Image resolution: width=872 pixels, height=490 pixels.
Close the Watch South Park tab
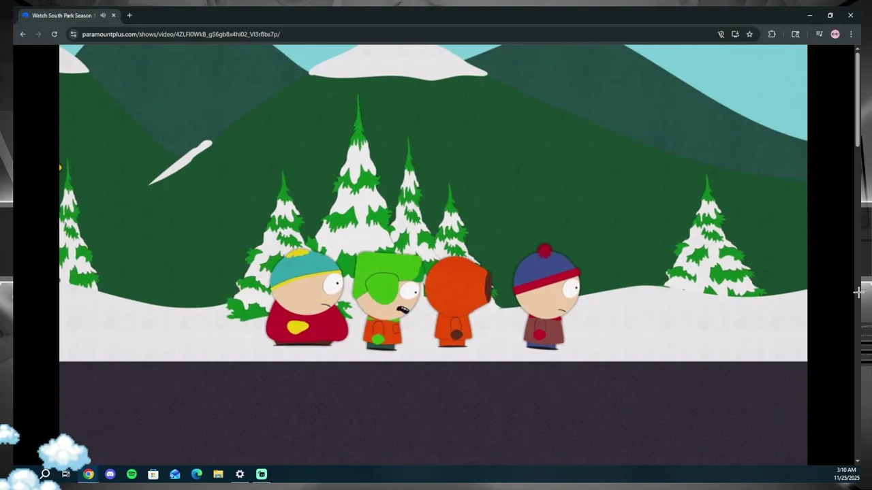pos(114,15)
